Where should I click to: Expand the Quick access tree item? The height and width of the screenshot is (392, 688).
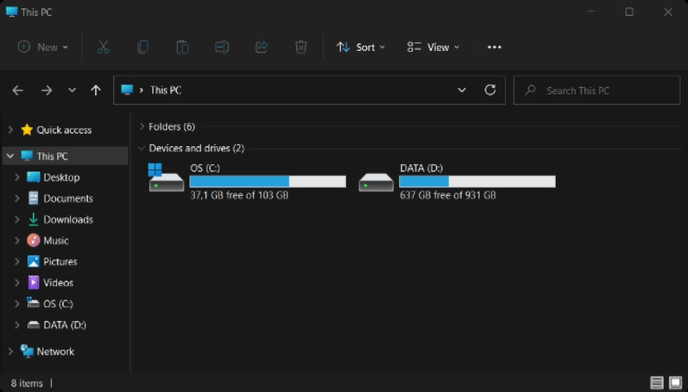click(x=10, y=130)
